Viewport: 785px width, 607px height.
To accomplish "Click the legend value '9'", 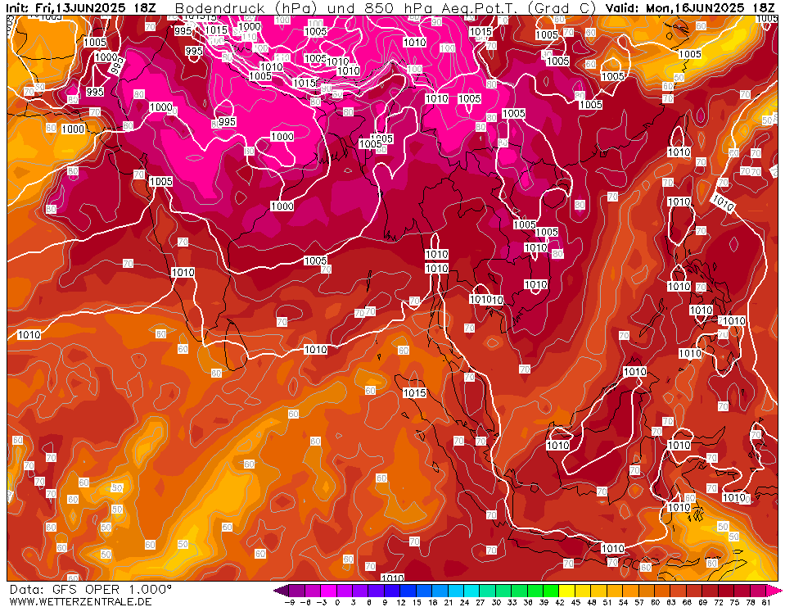I will point(385,602).
